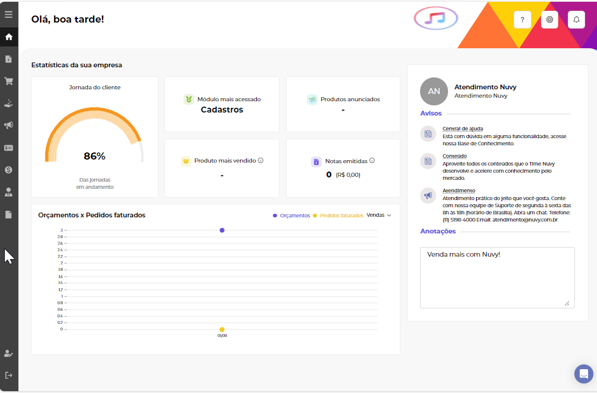
Task: Open the settings gear in the header
Action: [549, 20]
